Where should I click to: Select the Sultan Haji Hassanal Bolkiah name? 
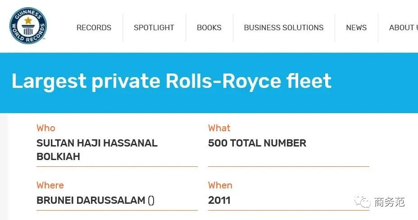click(x=97, y=150)
